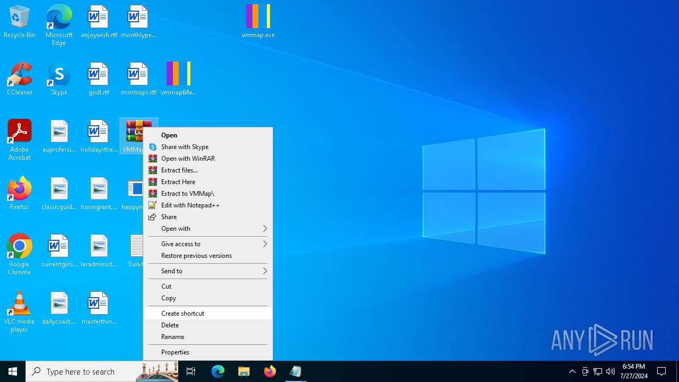Open the Recycle Bin desktop icon
The image size is (679, 382).
(20, 21)
